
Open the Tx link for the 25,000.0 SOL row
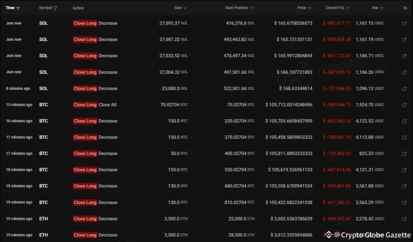pos(404,89)
